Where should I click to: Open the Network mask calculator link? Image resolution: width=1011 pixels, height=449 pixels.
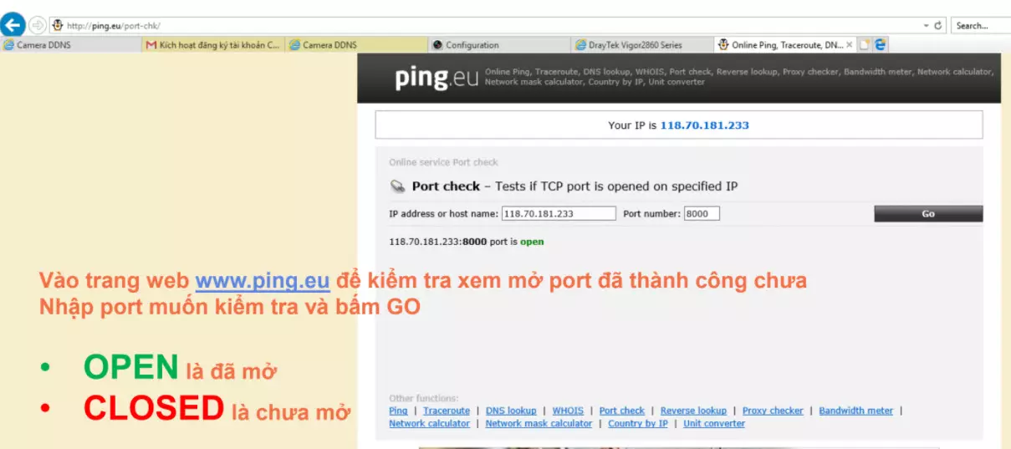[x=539, y=423]
